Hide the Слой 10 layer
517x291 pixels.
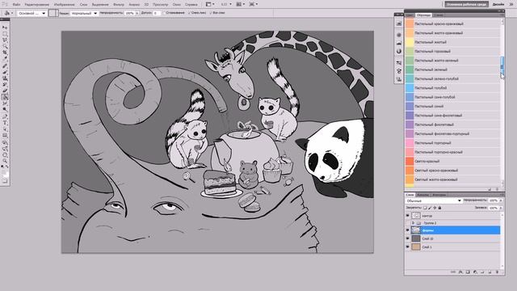click(407, 238)
